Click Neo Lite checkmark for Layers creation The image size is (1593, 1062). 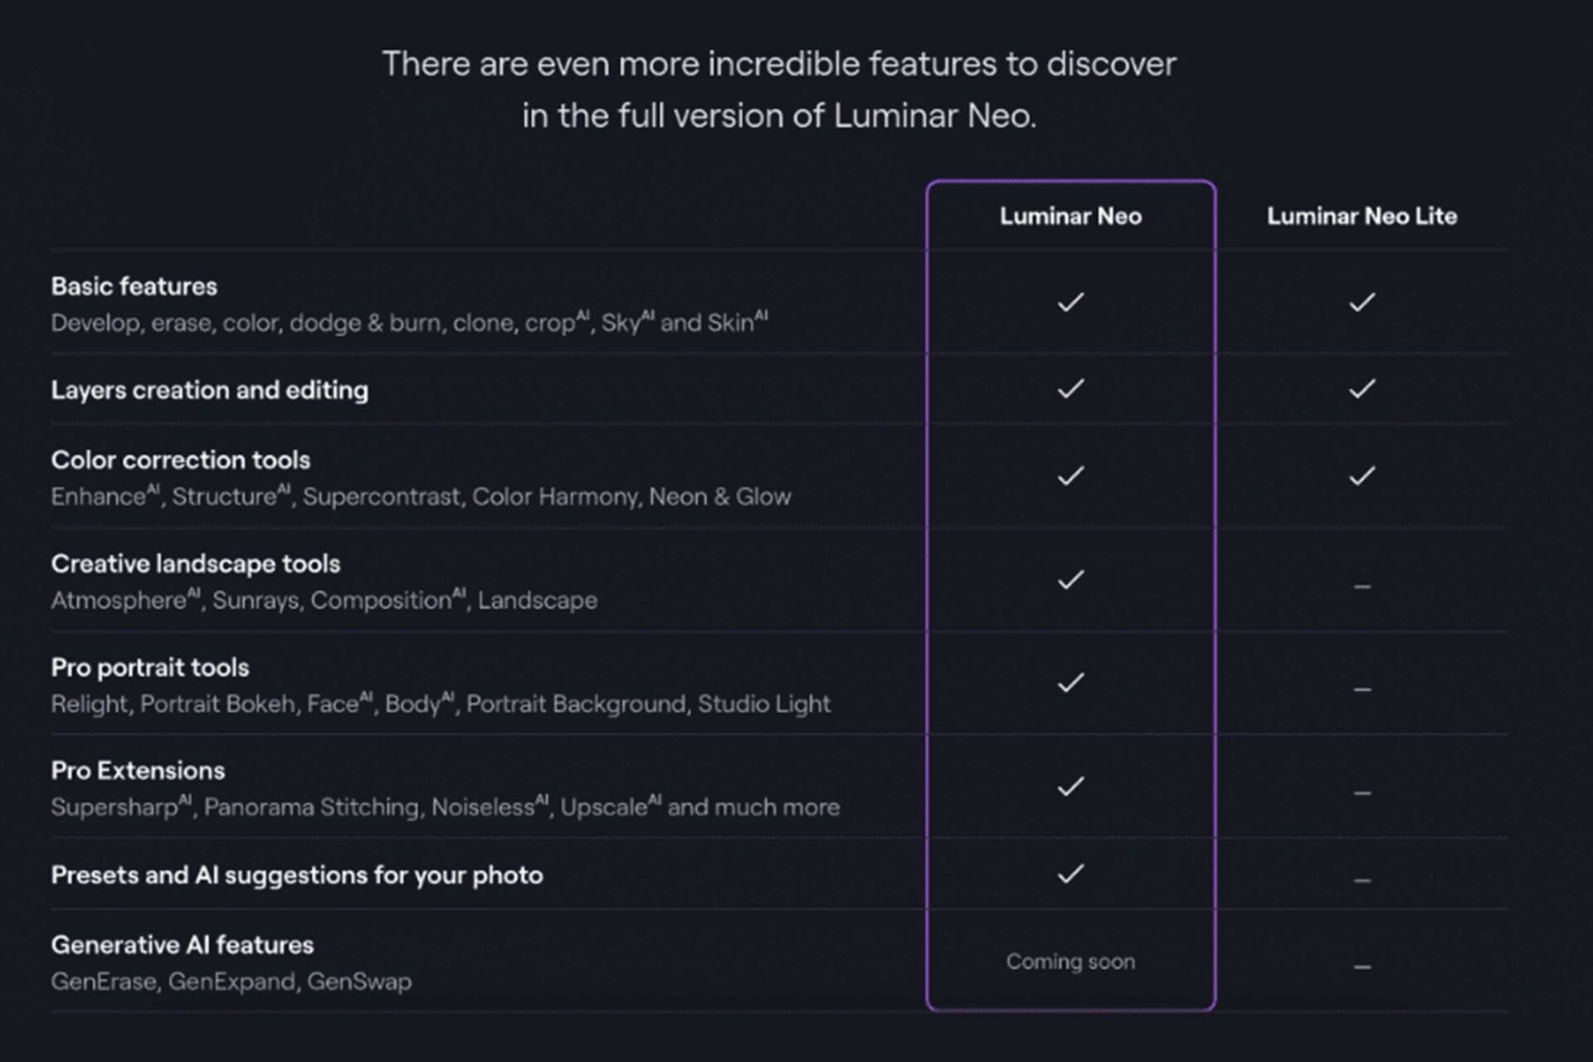tap(1362, 388)
